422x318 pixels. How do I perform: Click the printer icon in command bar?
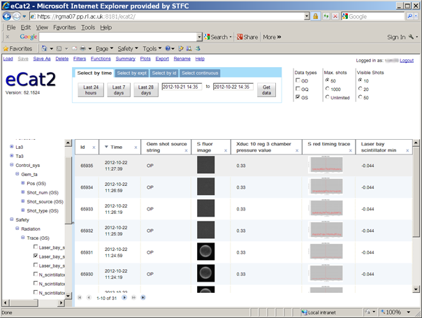tap(83, 48)
